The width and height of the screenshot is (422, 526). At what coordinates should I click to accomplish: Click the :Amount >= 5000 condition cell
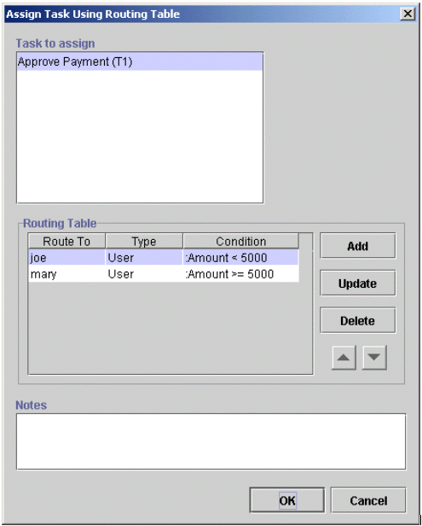tap(240, 274)
